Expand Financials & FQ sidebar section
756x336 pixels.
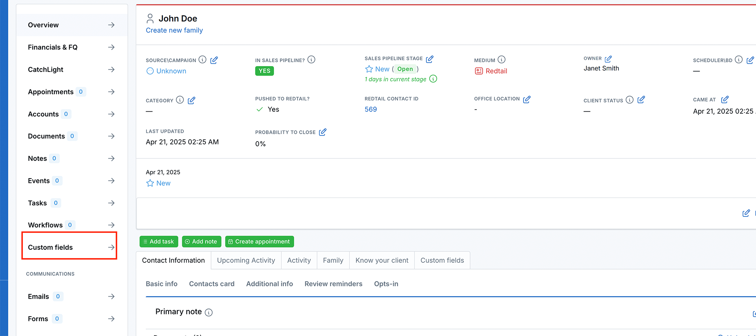point(71,47)
